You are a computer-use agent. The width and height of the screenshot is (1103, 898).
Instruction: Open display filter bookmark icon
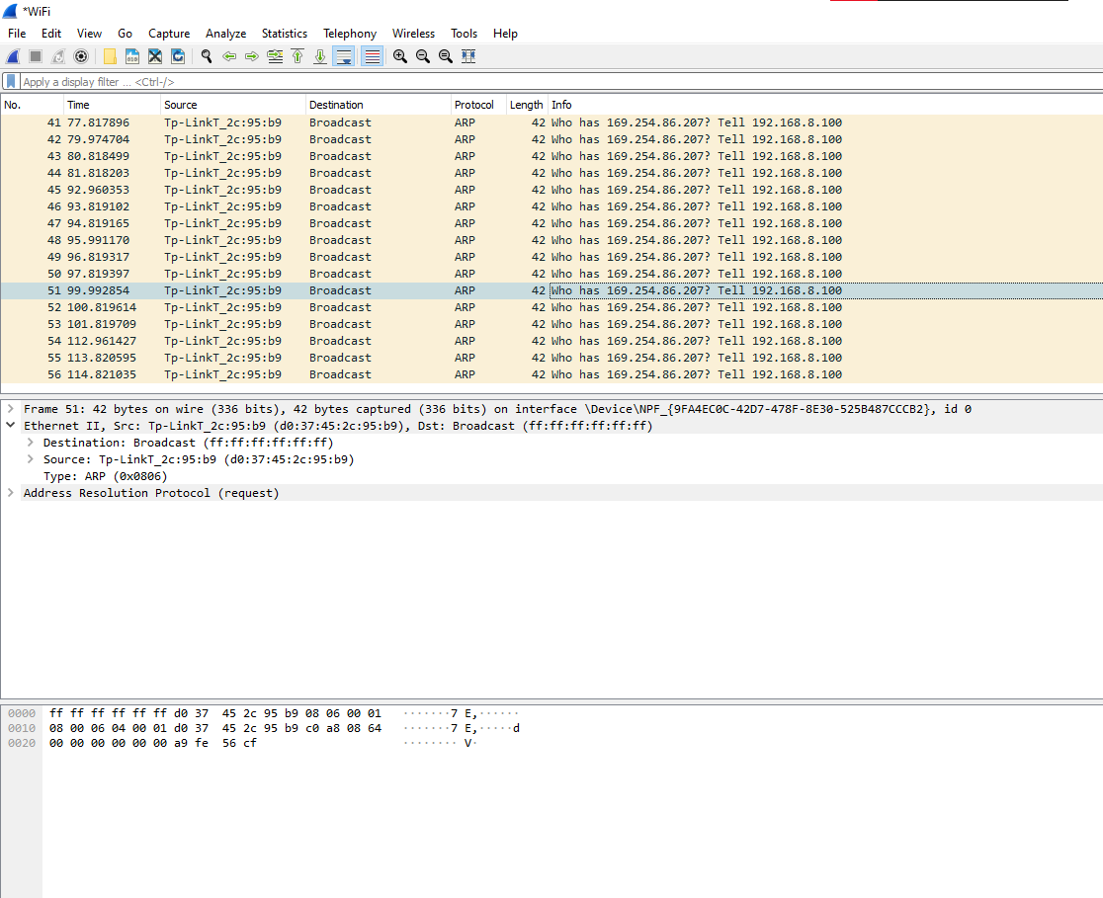tap(11, 82)
